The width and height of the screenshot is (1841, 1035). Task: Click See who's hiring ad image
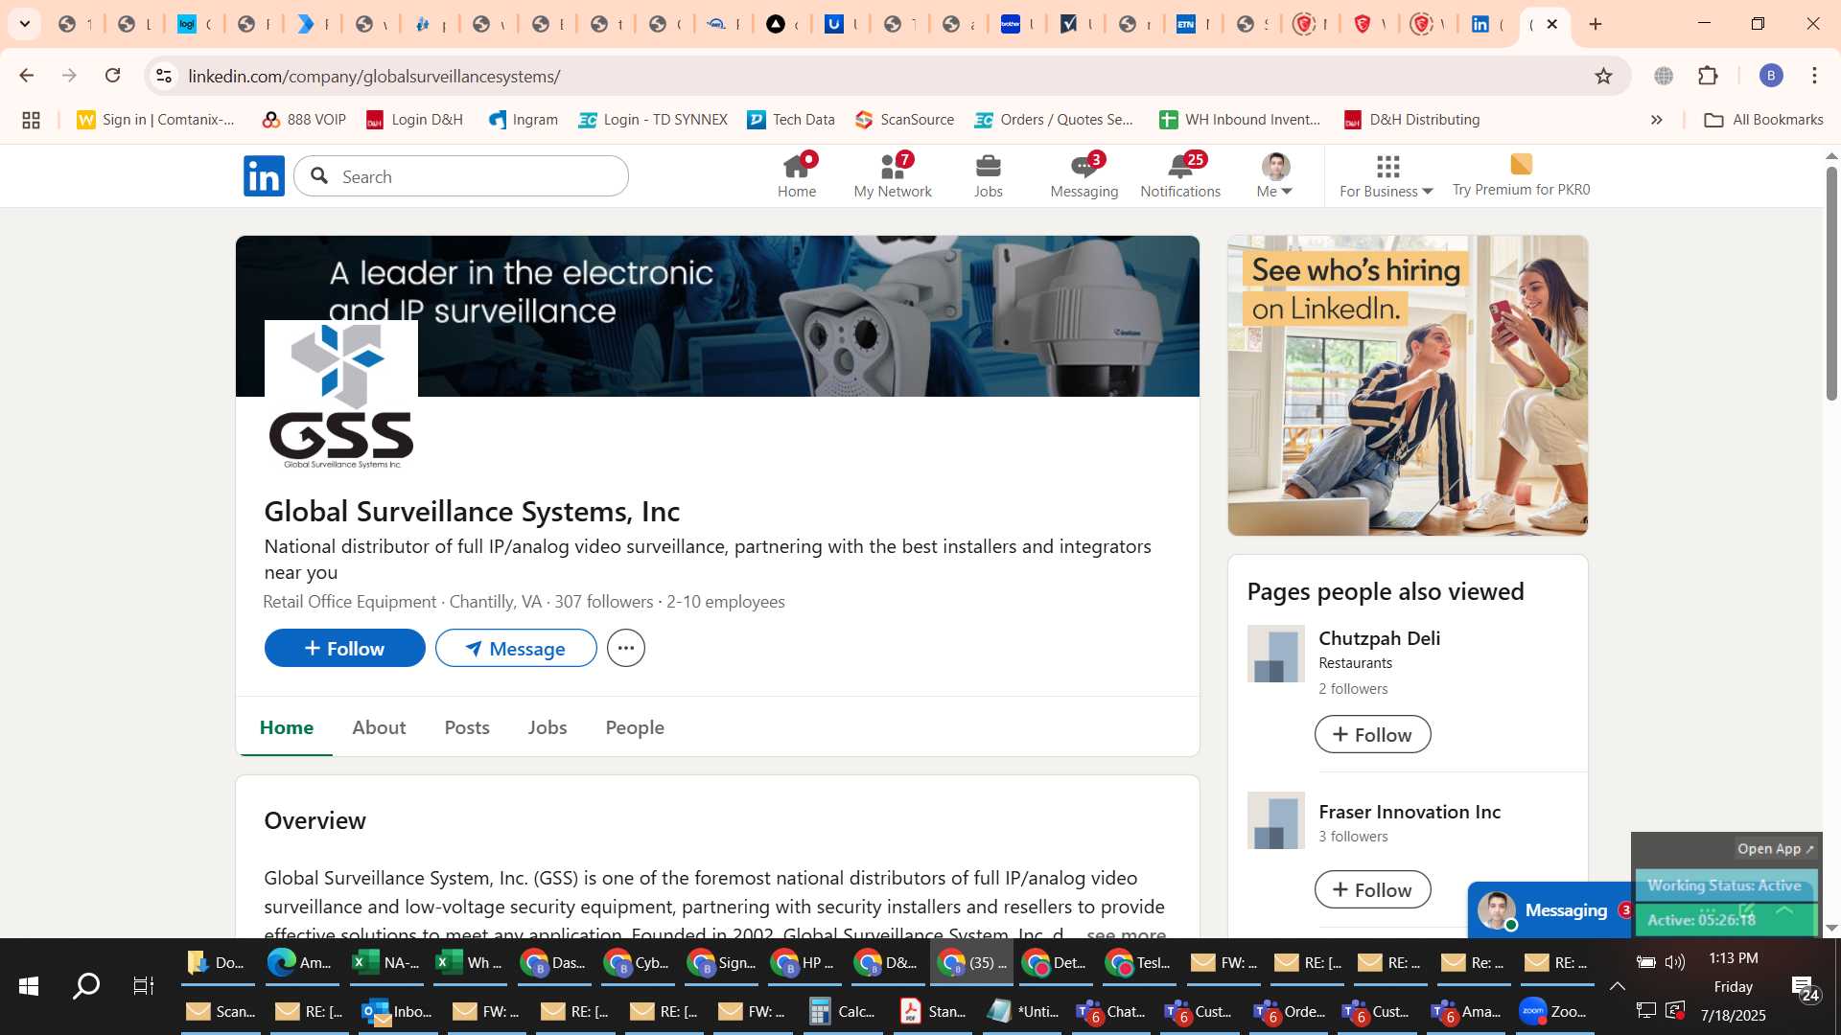click(1408, 385)
